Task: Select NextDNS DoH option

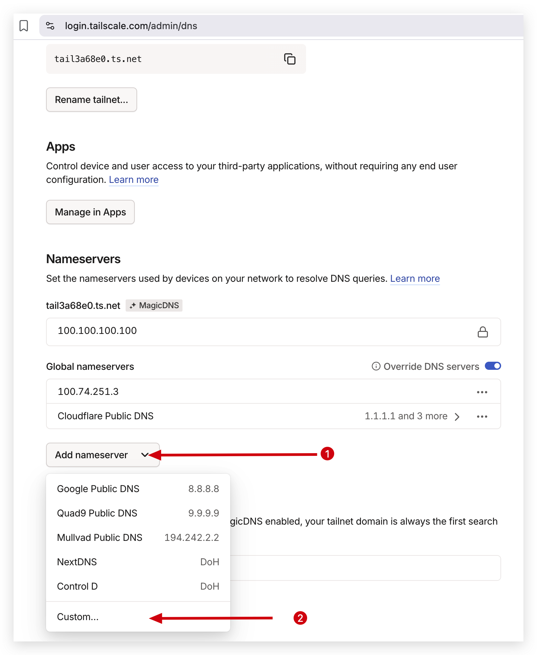Action: click(x=138, y=562)
